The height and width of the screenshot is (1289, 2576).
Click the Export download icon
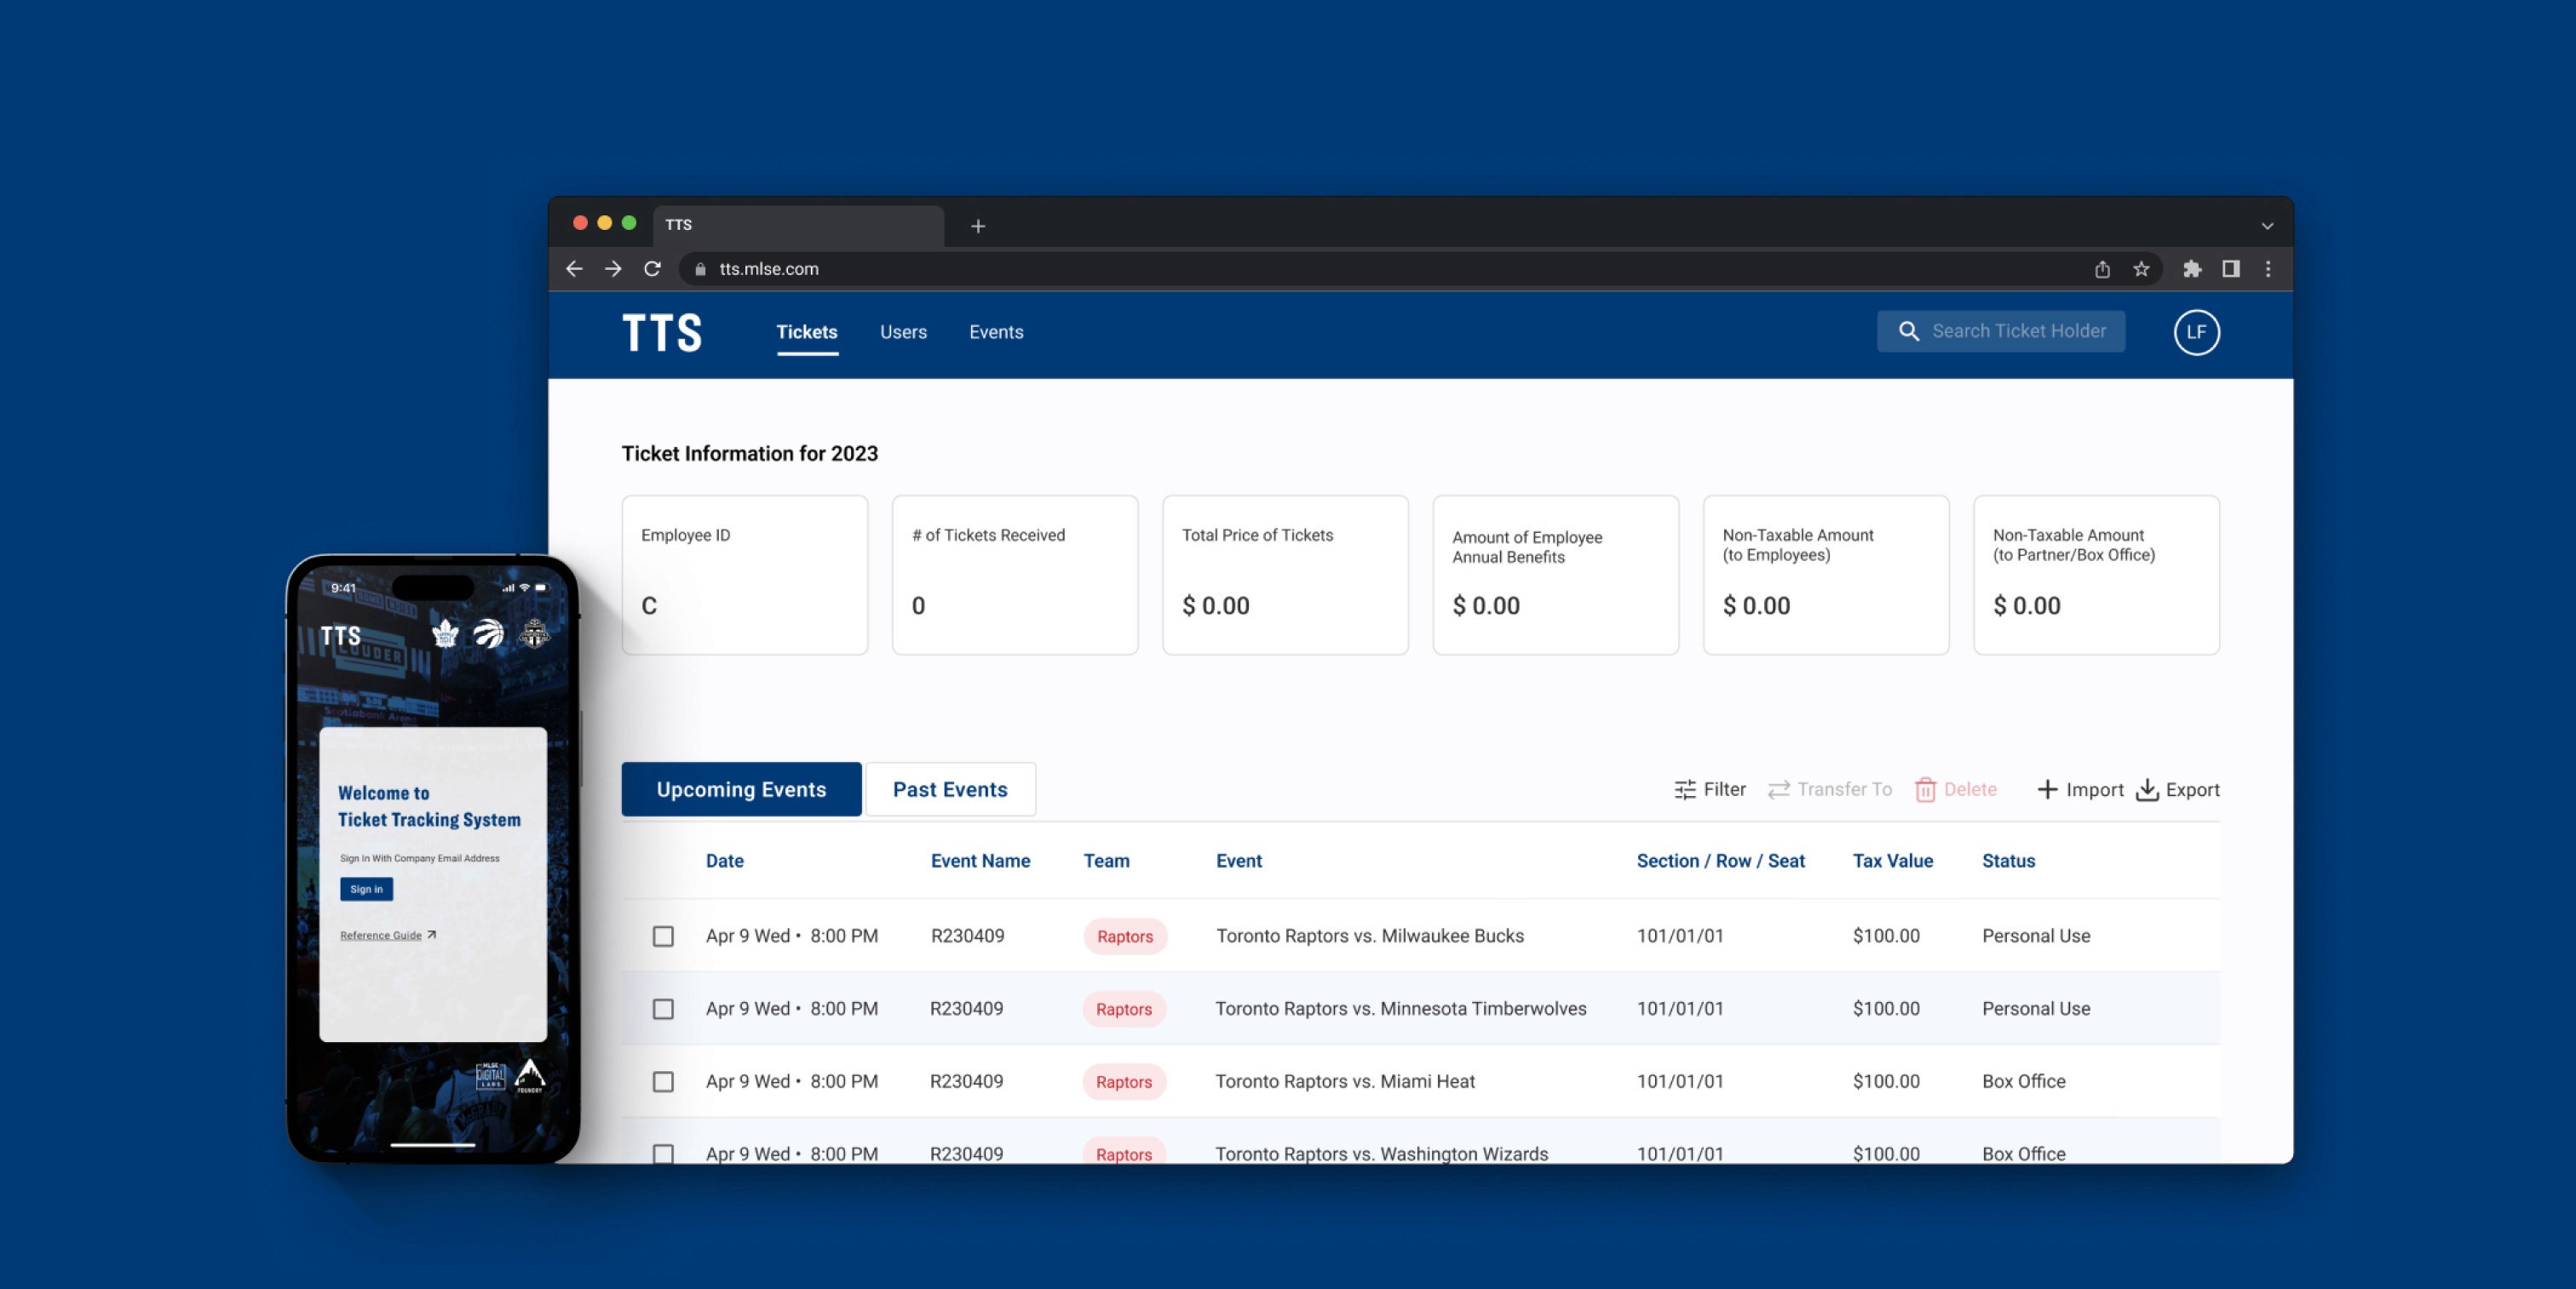tap(2147, 789)
